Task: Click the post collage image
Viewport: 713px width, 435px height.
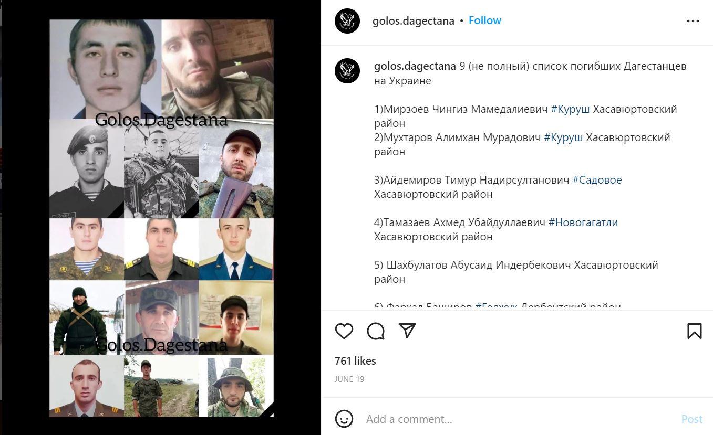Action: [x=161, y=218]
